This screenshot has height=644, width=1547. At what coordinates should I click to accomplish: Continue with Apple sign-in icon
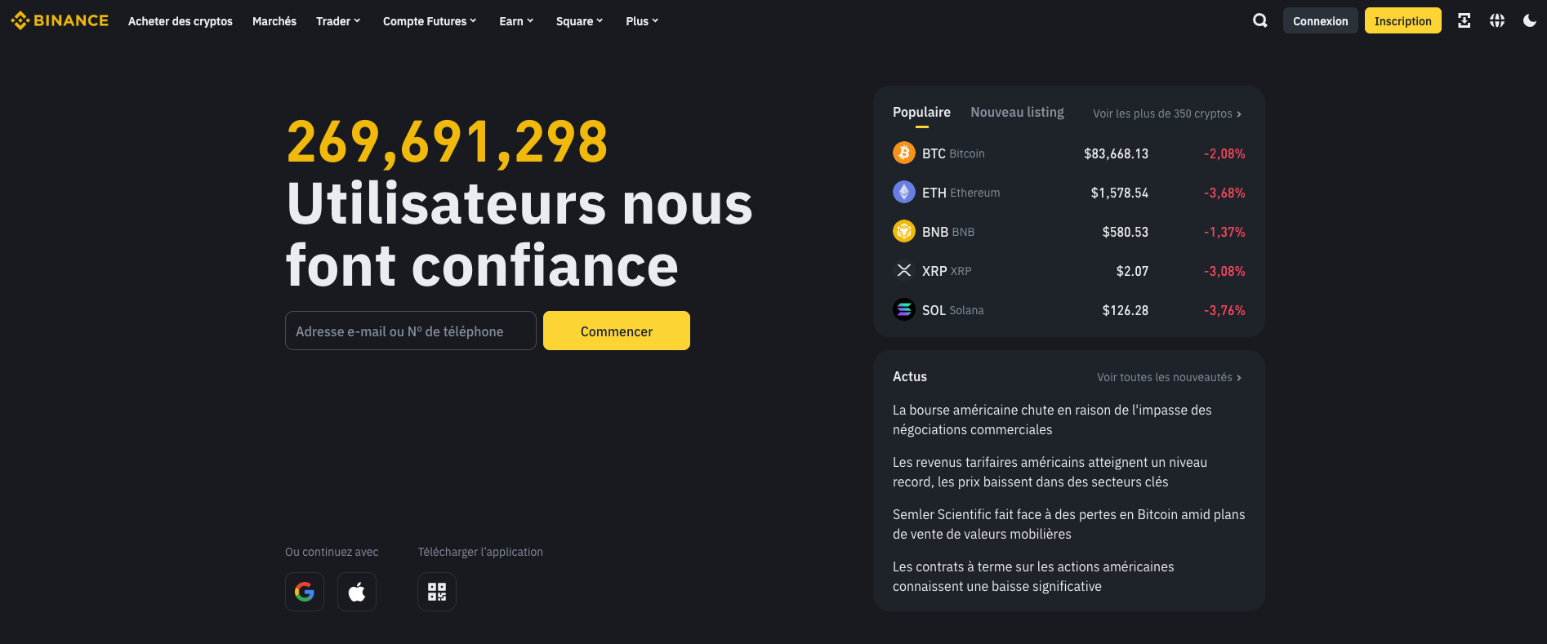357,592
